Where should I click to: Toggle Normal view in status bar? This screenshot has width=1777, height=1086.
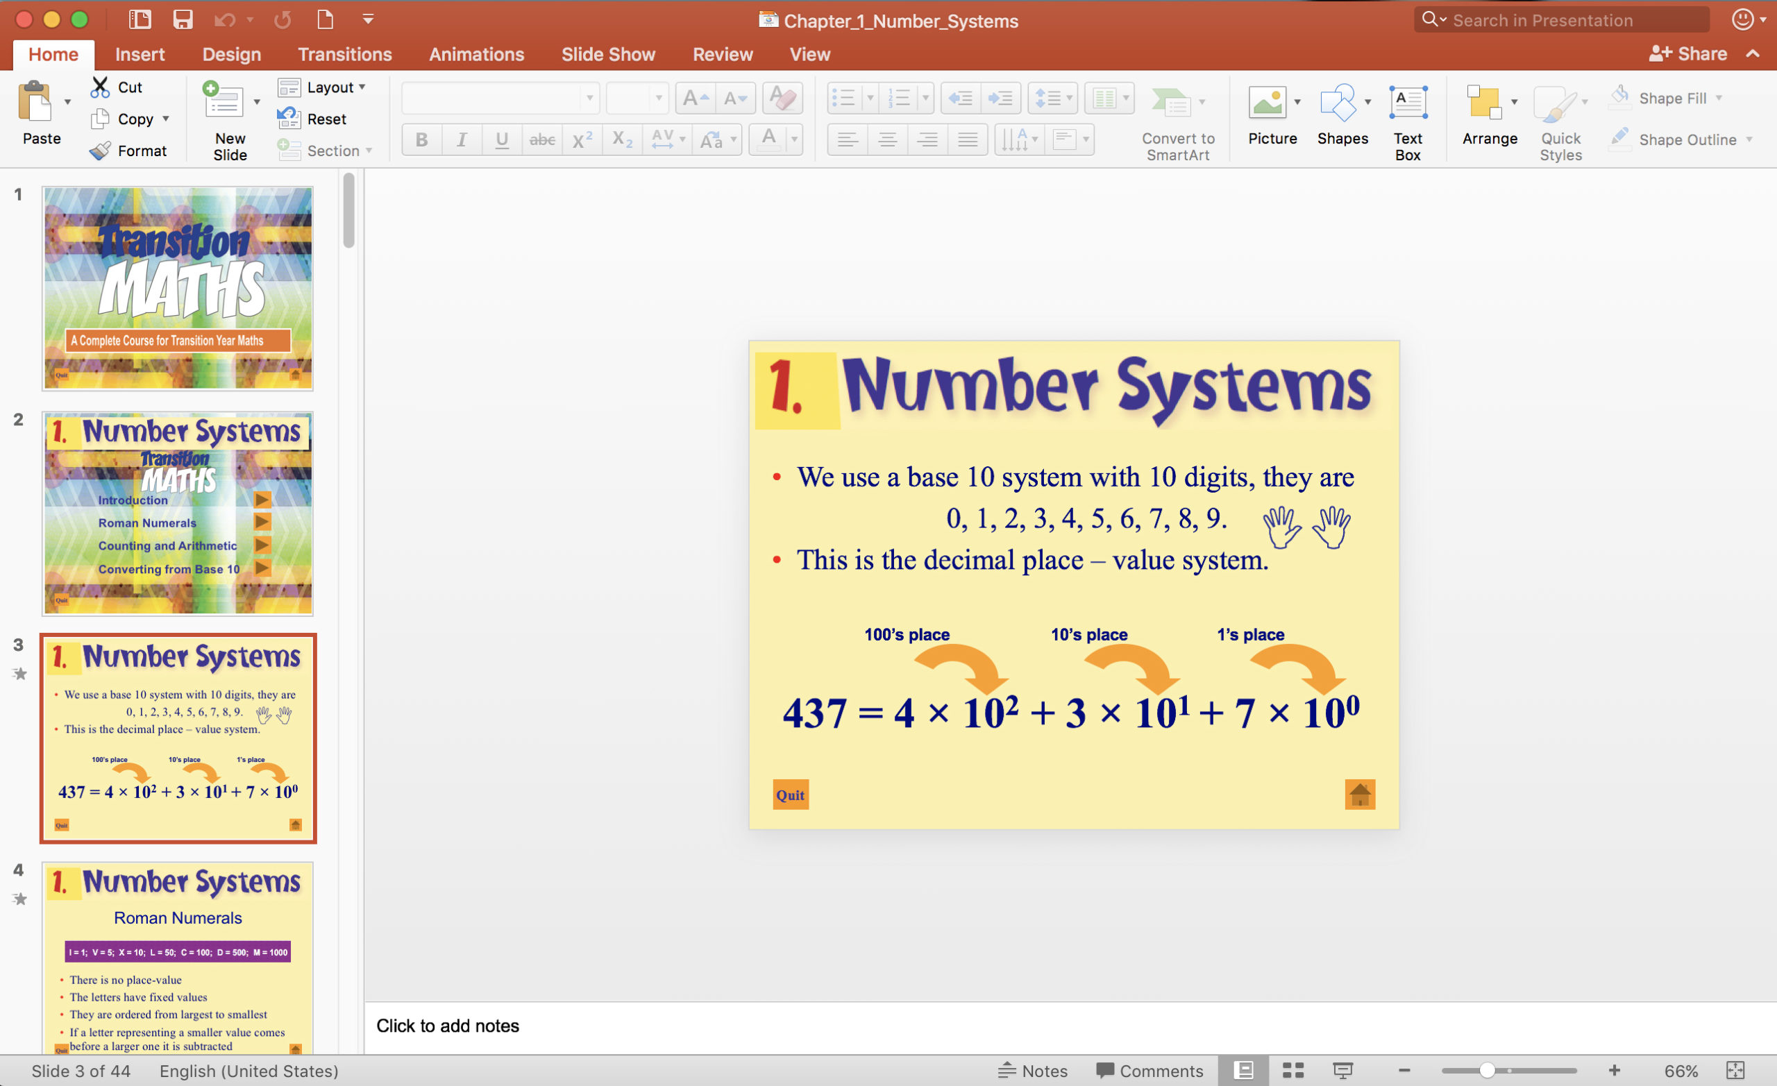pyautogui.click(x=1243, y=1070)
